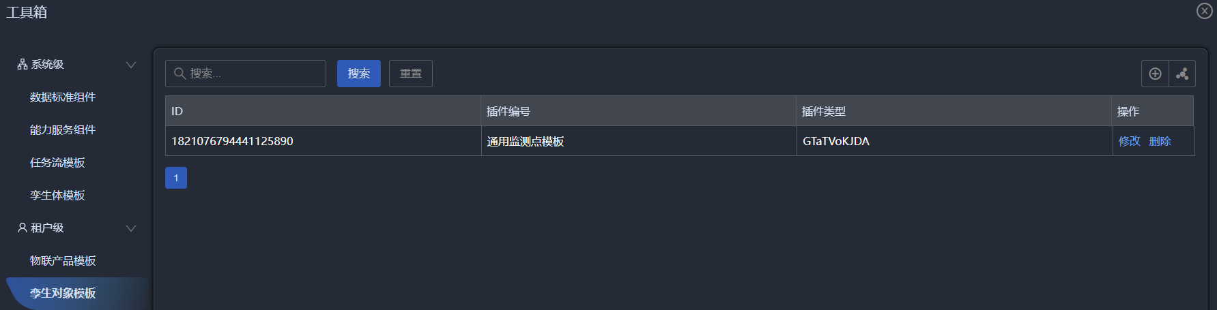The image size is (1217, 310).
Task: Open 物联产品模板 menu item
Action: click(x=63, y=260)
